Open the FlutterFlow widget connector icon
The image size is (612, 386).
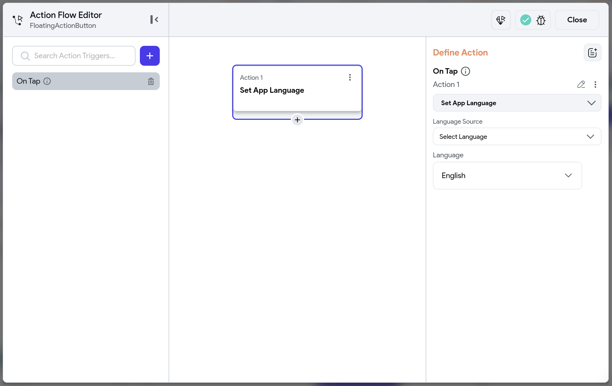pos(500,20)
